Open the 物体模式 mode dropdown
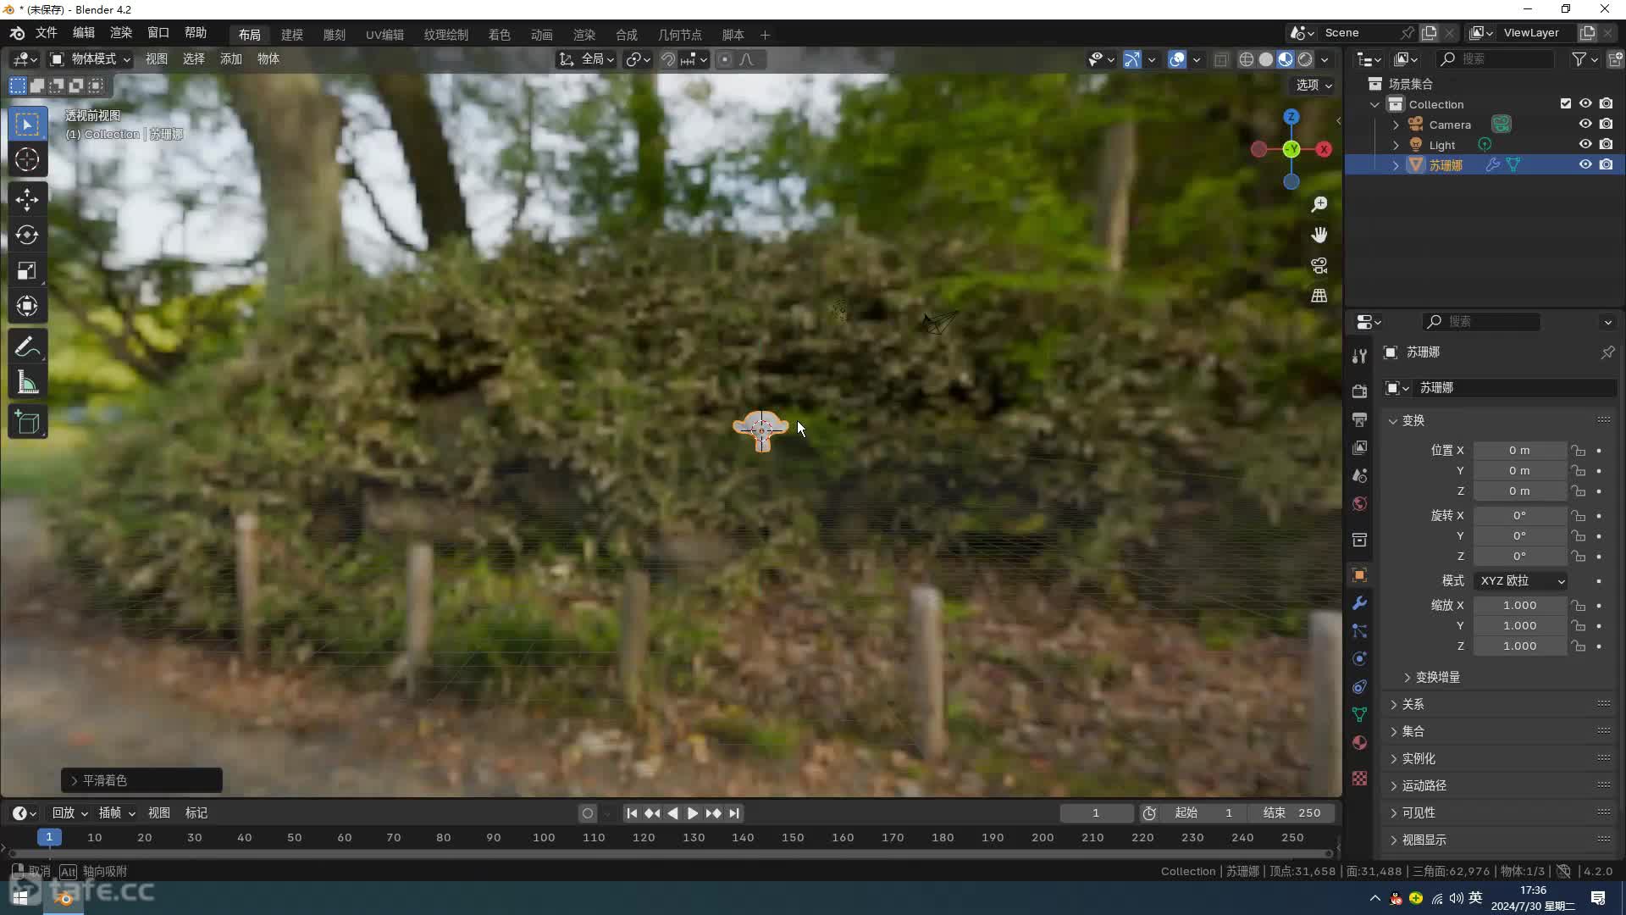The width and height of the screenshot is (1626, 915). click(90, 59)
